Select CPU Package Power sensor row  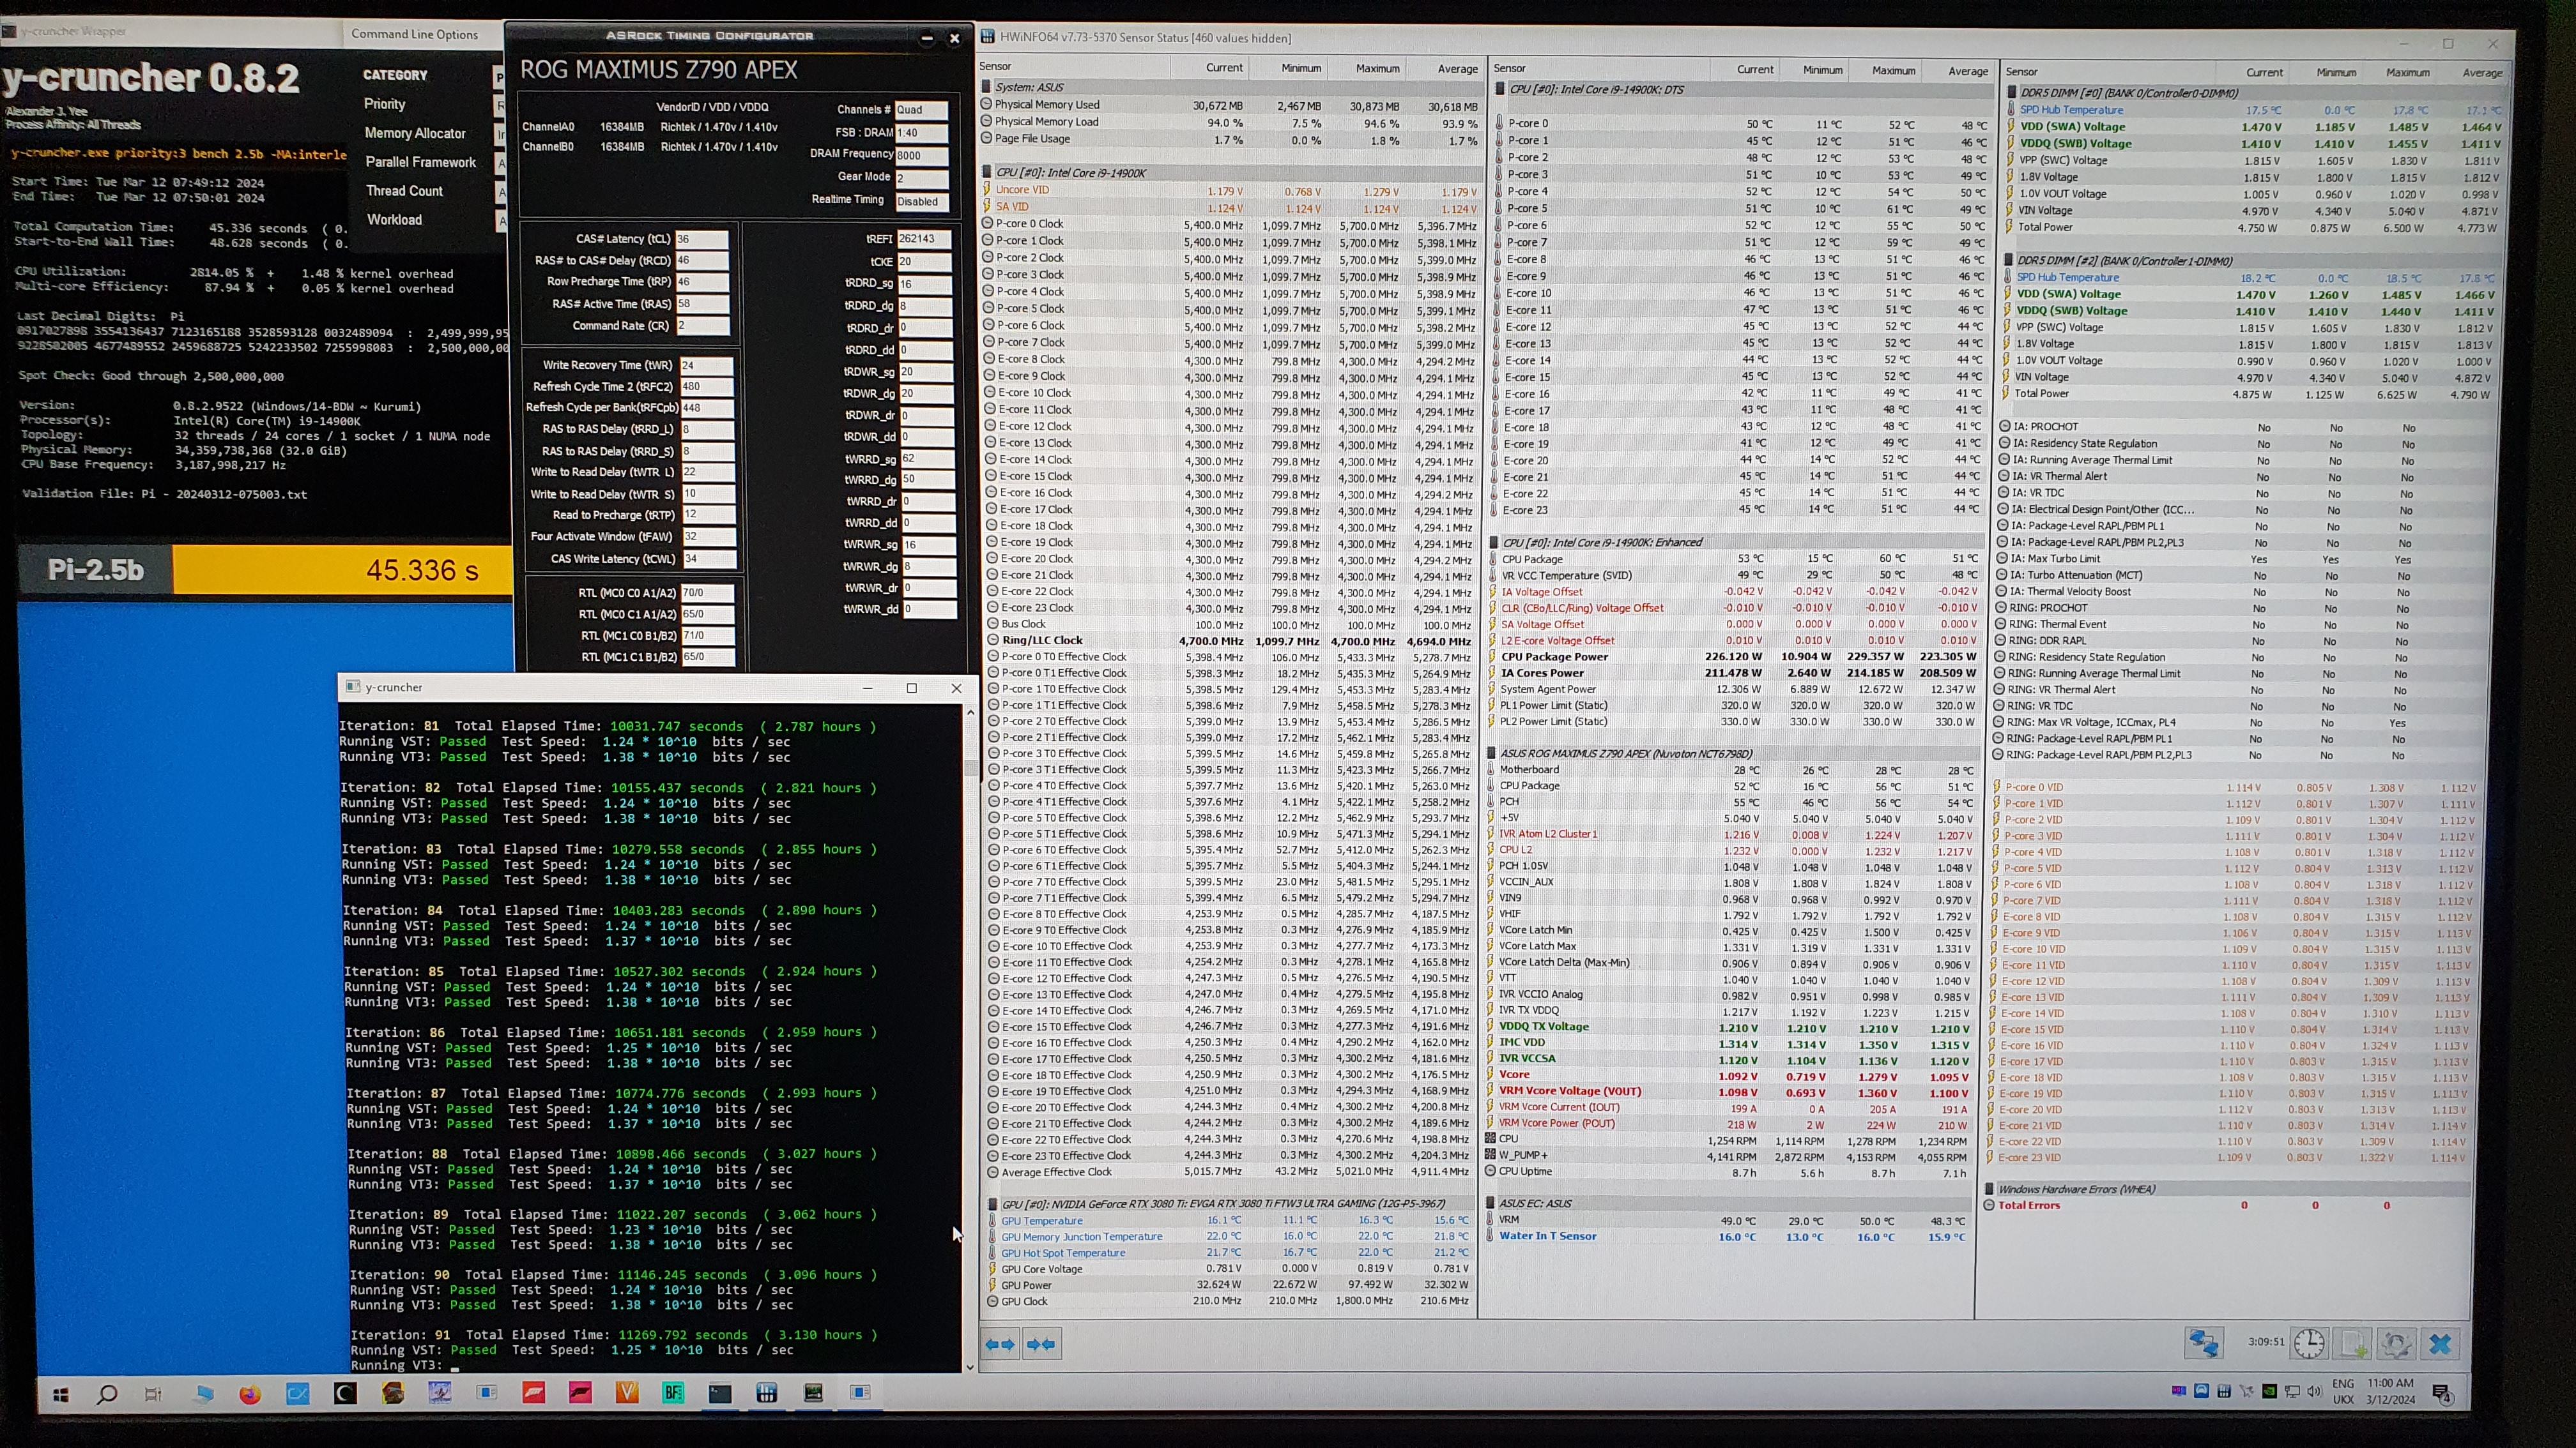1736,658
